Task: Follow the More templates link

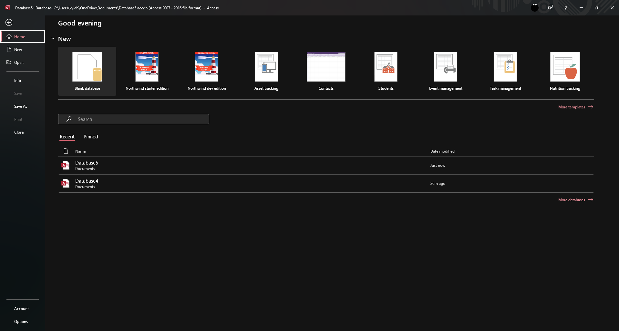Action: (576, 107)
